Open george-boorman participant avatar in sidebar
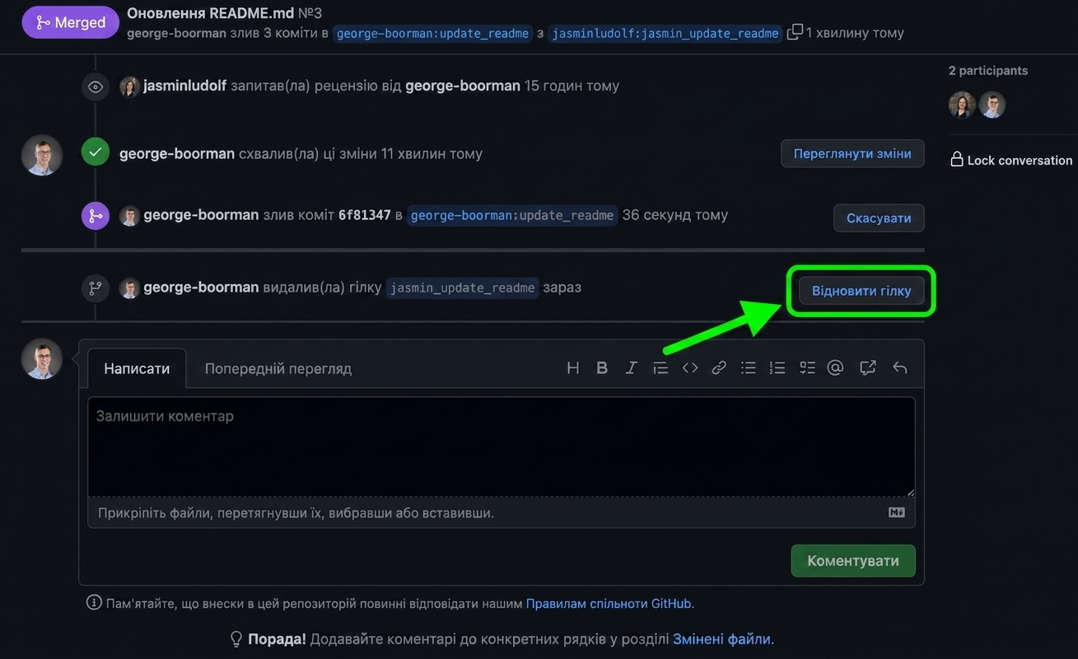The width and height of the screenshot is (1078, 659). click(992, 105)
